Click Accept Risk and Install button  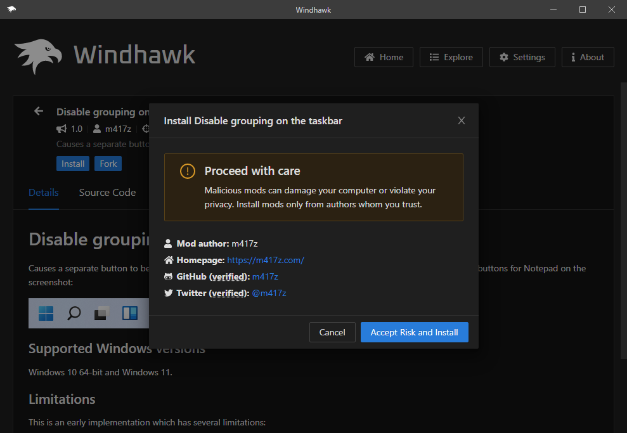point(414,332)
